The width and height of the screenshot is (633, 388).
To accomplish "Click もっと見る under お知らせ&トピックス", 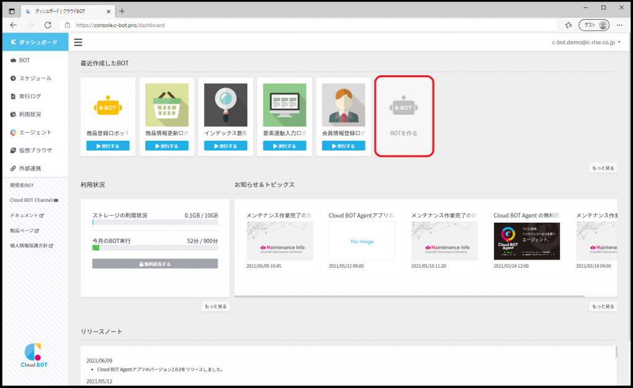I will [603, 307].
